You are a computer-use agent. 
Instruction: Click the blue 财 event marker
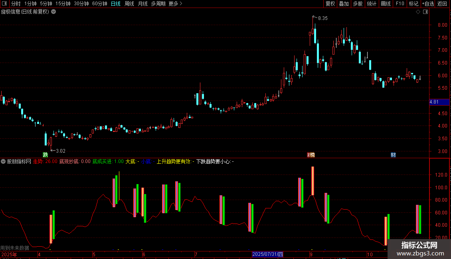(x=393, y=155)
